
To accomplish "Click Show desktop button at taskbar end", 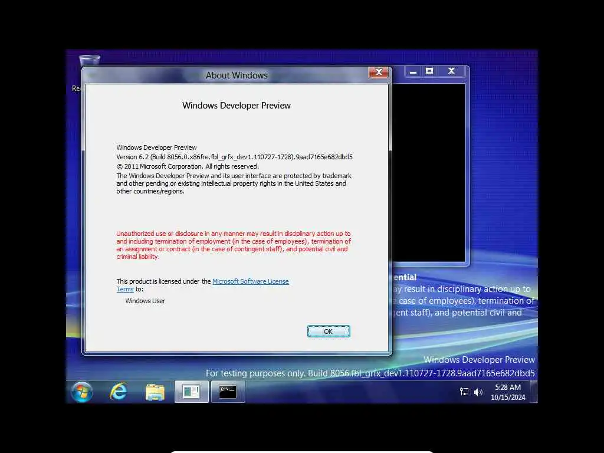I will (533, 392).
